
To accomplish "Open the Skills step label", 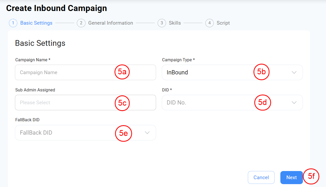I will pyautogui.click(x=175, y=23).
